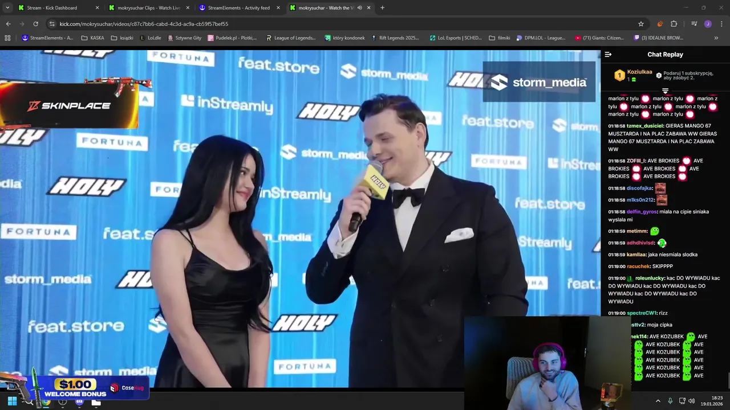The height and width of the screenshot is (410, 730).
Task: Open the Discord taskbar icon
Action: (79, 401)
